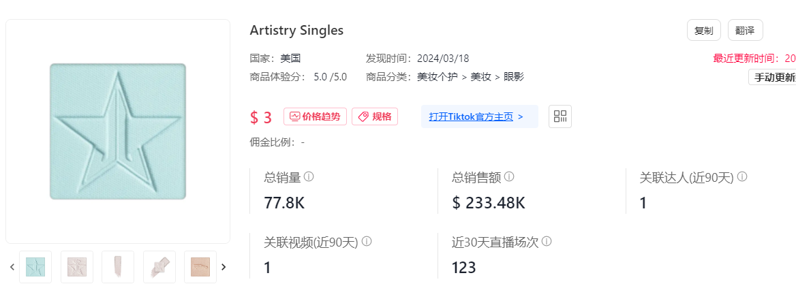The image size is (796, 284).
Task: Click info icon beside 近30天直播场次
Action: pos(547,242)
